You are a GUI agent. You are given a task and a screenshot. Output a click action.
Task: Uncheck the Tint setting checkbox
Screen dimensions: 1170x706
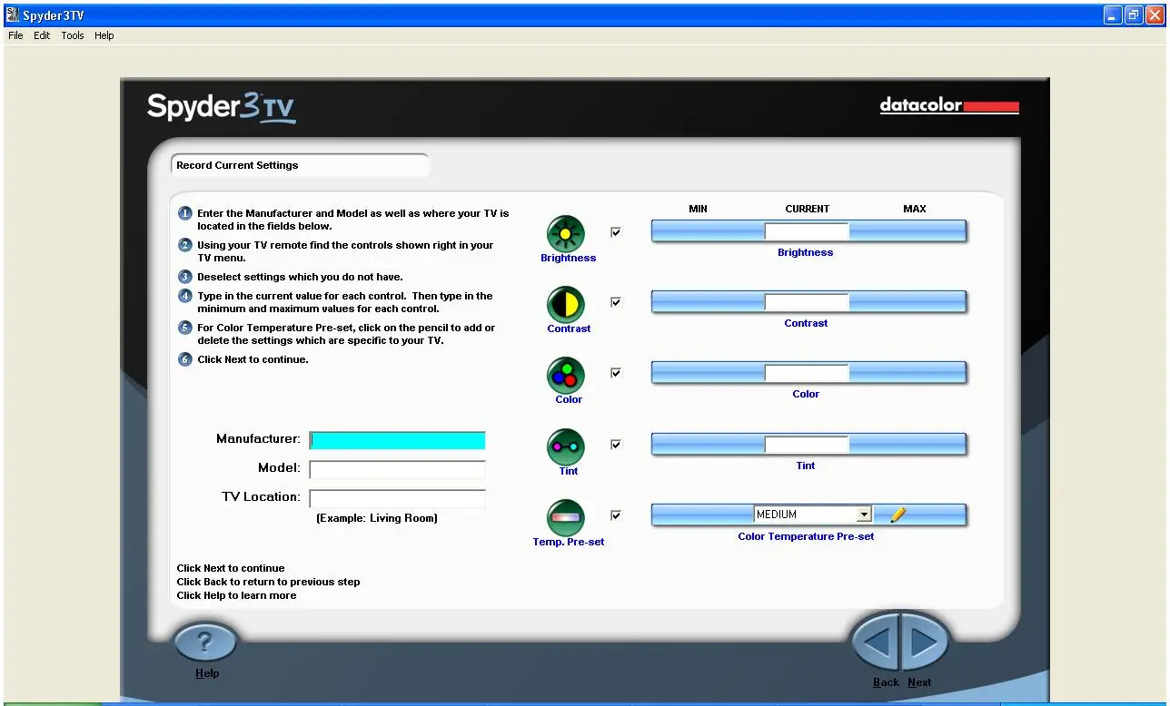tap(616, 445)
